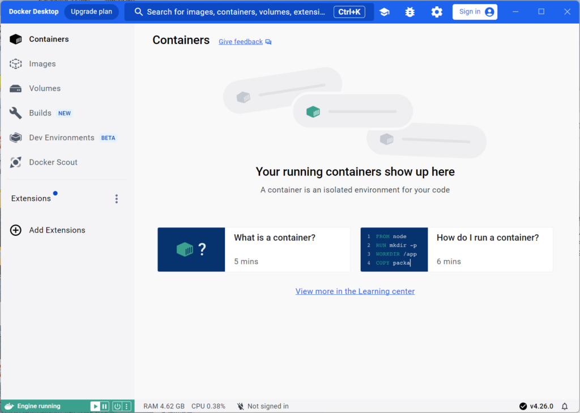Click the Dockerfile code snippet thumbnail
The width and height of the screenshot is (580, 413).
pyautogui.click(x=394, y=249)
